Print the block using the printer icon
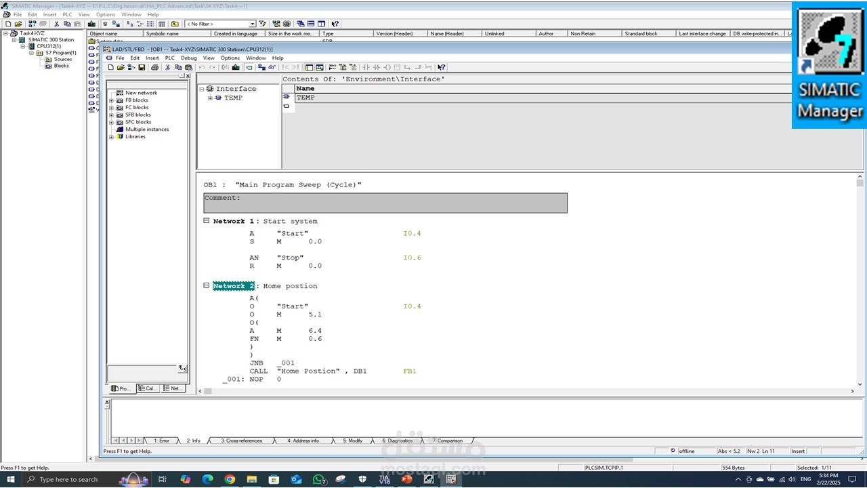The height and width of the screenshot is (488, 867). click(155, 67)
